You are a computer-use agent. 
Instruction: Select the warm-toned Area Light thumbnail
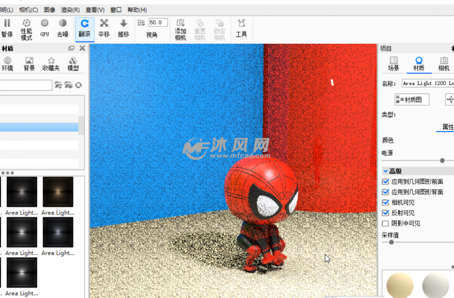tap(58, 192)
